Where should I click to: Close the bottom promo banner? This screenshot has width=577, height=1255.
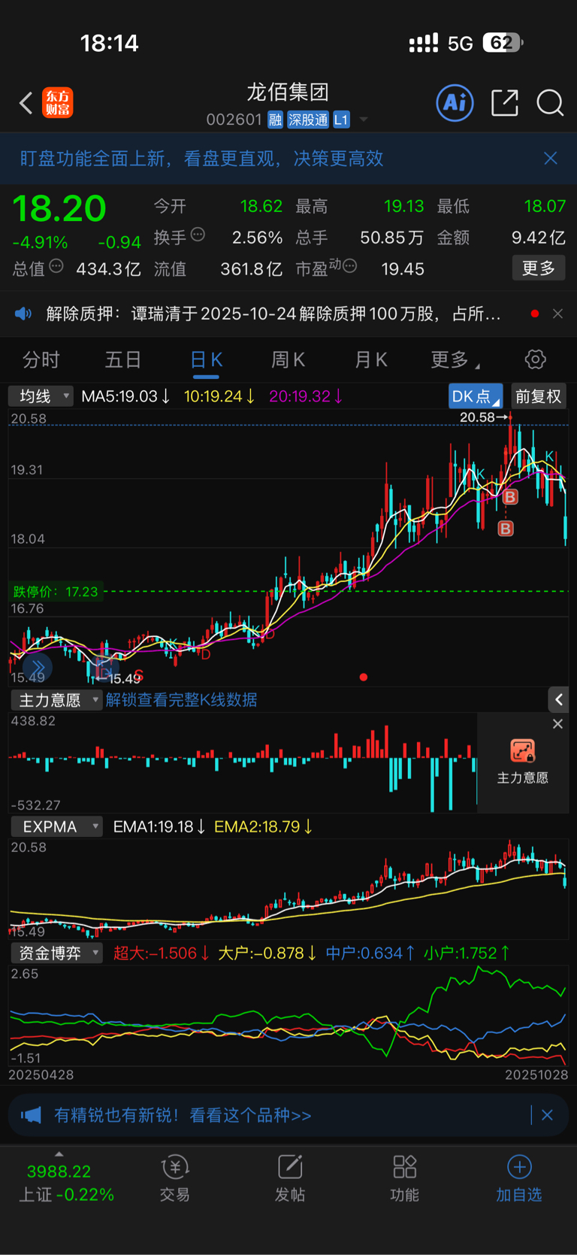(x=547, y=1115)
